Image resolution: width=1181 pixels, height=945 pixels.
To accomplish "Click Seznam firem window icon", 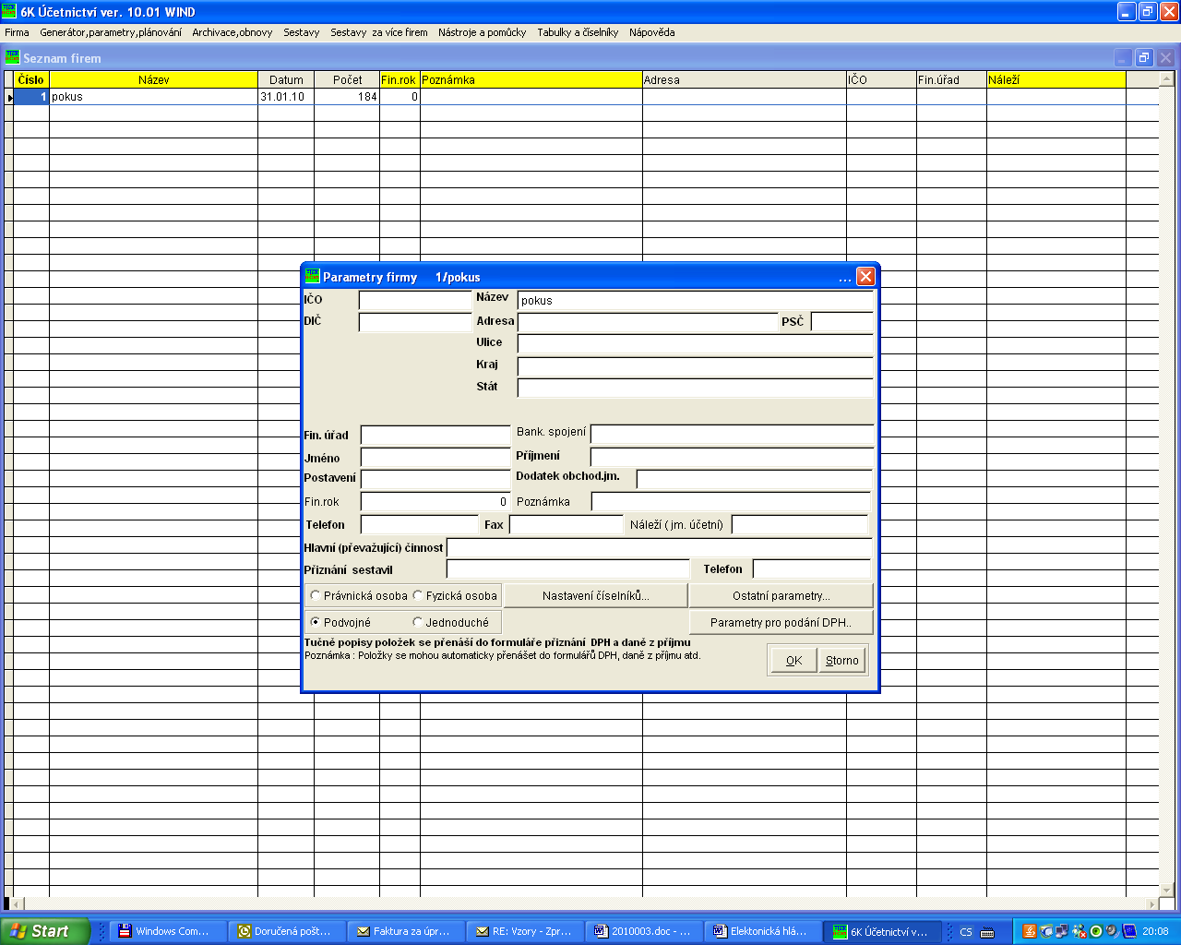I will point(12,57).
